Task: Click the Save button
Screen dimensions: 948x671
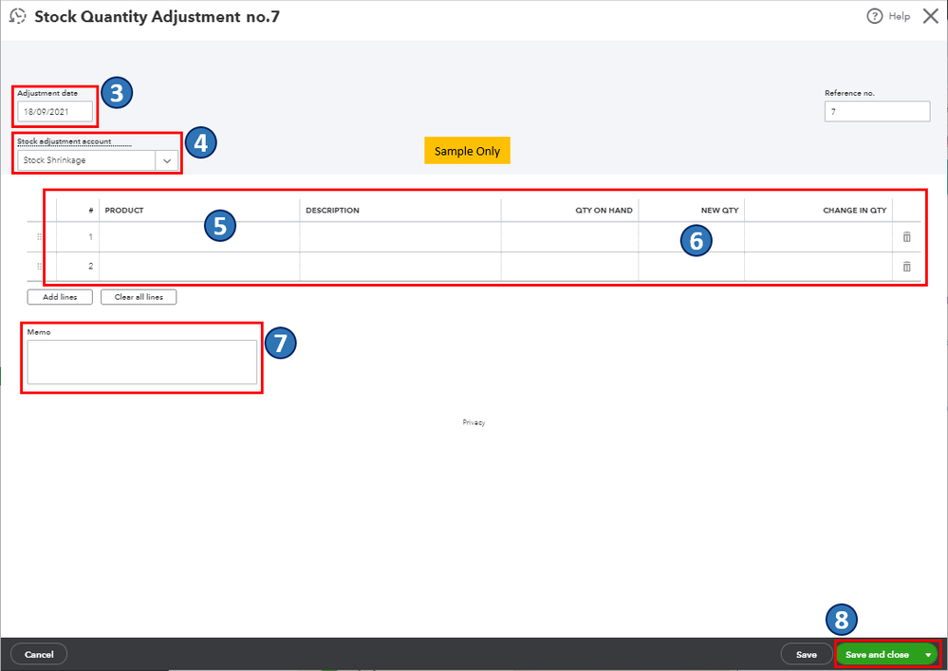Action: pos(806,655)
